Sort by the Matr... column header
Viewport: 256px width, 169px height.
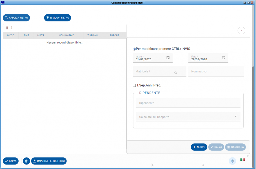pyautogui.click(x=41, y=35)
